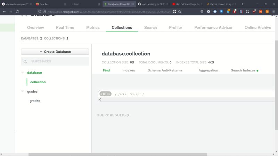
Task: Select the collection item under database
Action: click(38, 82)
